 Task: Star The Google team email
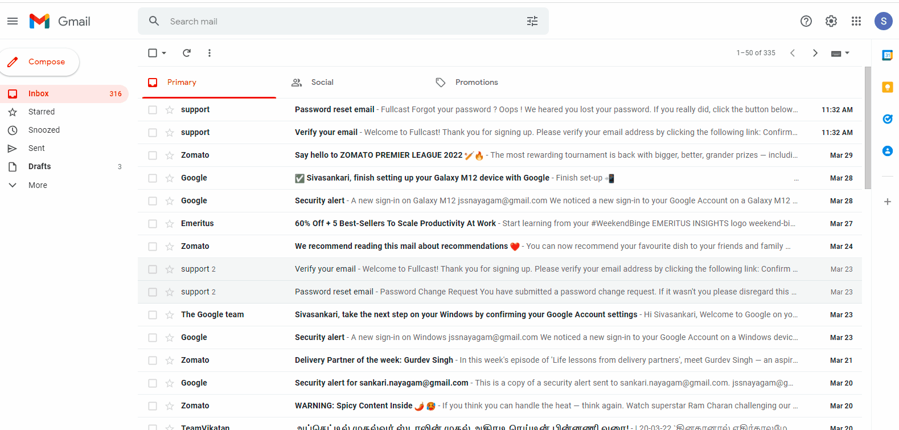[x=170, y=315]
